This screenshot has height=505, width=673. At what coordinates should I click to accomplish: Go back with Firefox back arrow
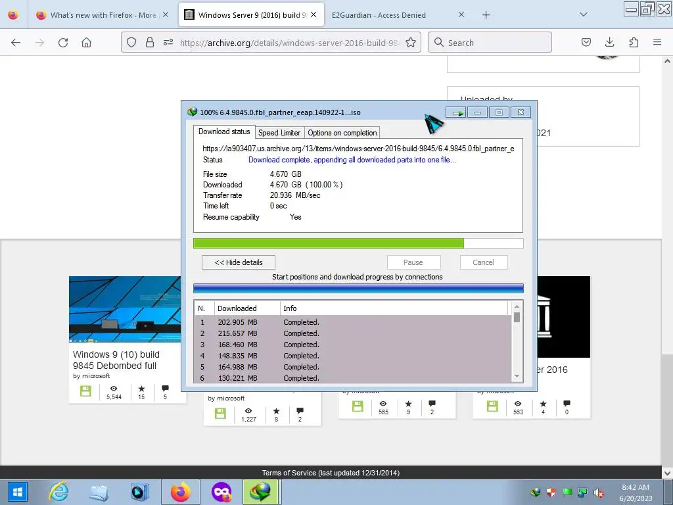coord(16,43)
